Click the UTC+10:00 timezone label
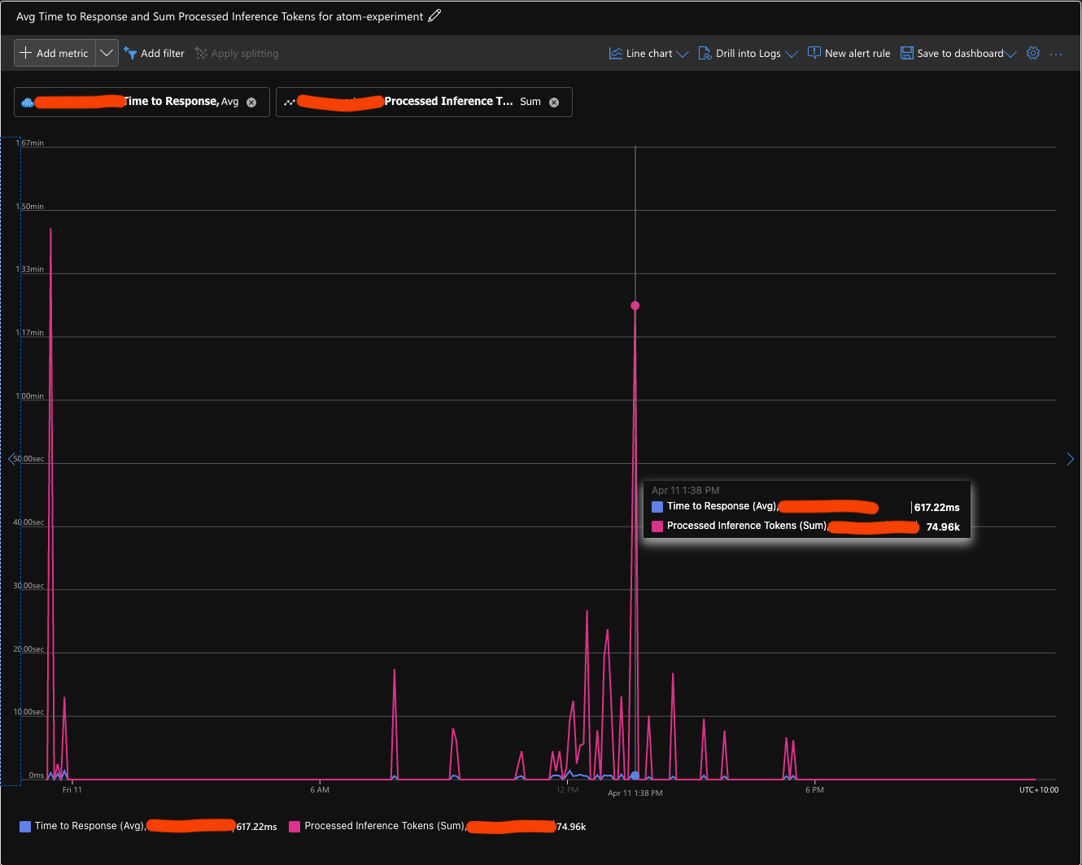The width and height of the screenshot is (1082, 865). (x=1040, y=789)
